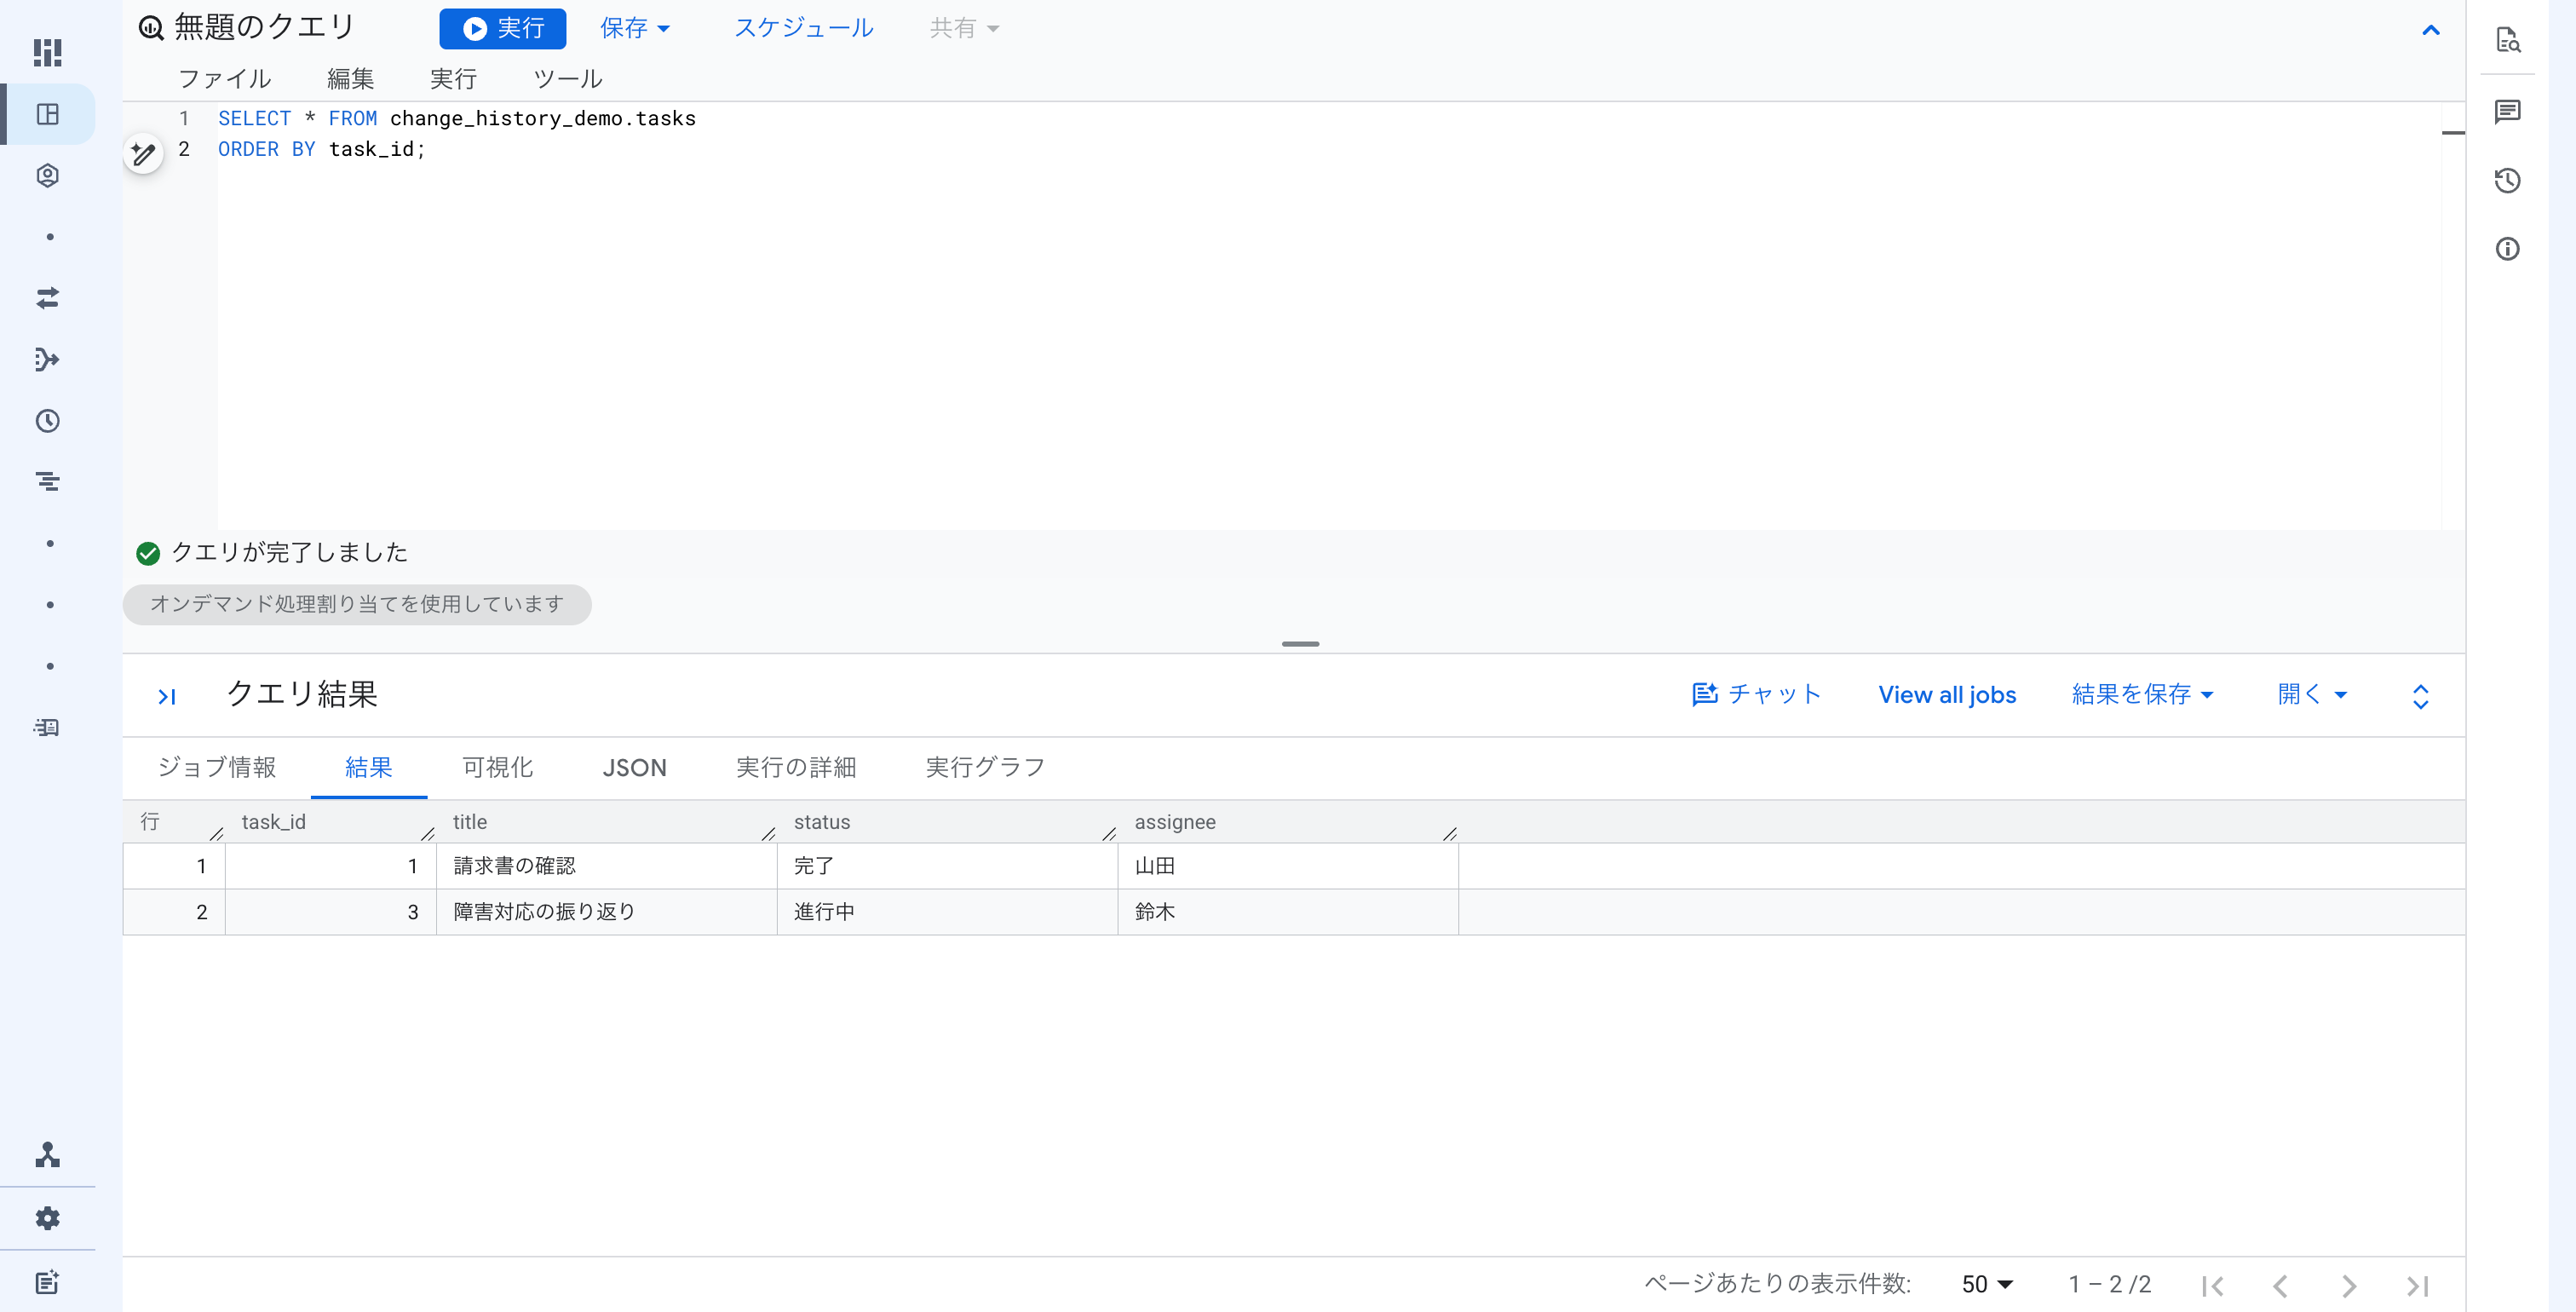Click the 鈴木 assignee cell
The height and width of the screenshot is (1312, 2576).
(1288, 912)
